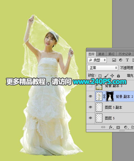Hide the 图层 5 副本 layer
The width and height of the screenshot is (134, 161).
click(90, 107)
